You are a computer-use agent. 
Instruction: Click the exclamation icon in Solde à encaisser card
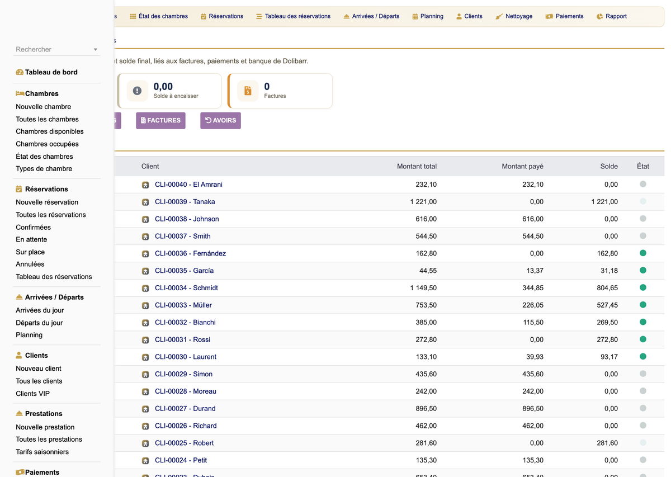point(138,91)
